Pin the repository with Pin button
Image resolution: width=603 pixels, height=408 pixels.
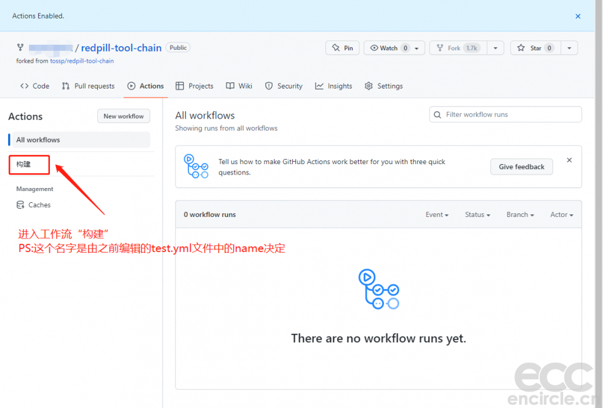[x=342, y=48]
